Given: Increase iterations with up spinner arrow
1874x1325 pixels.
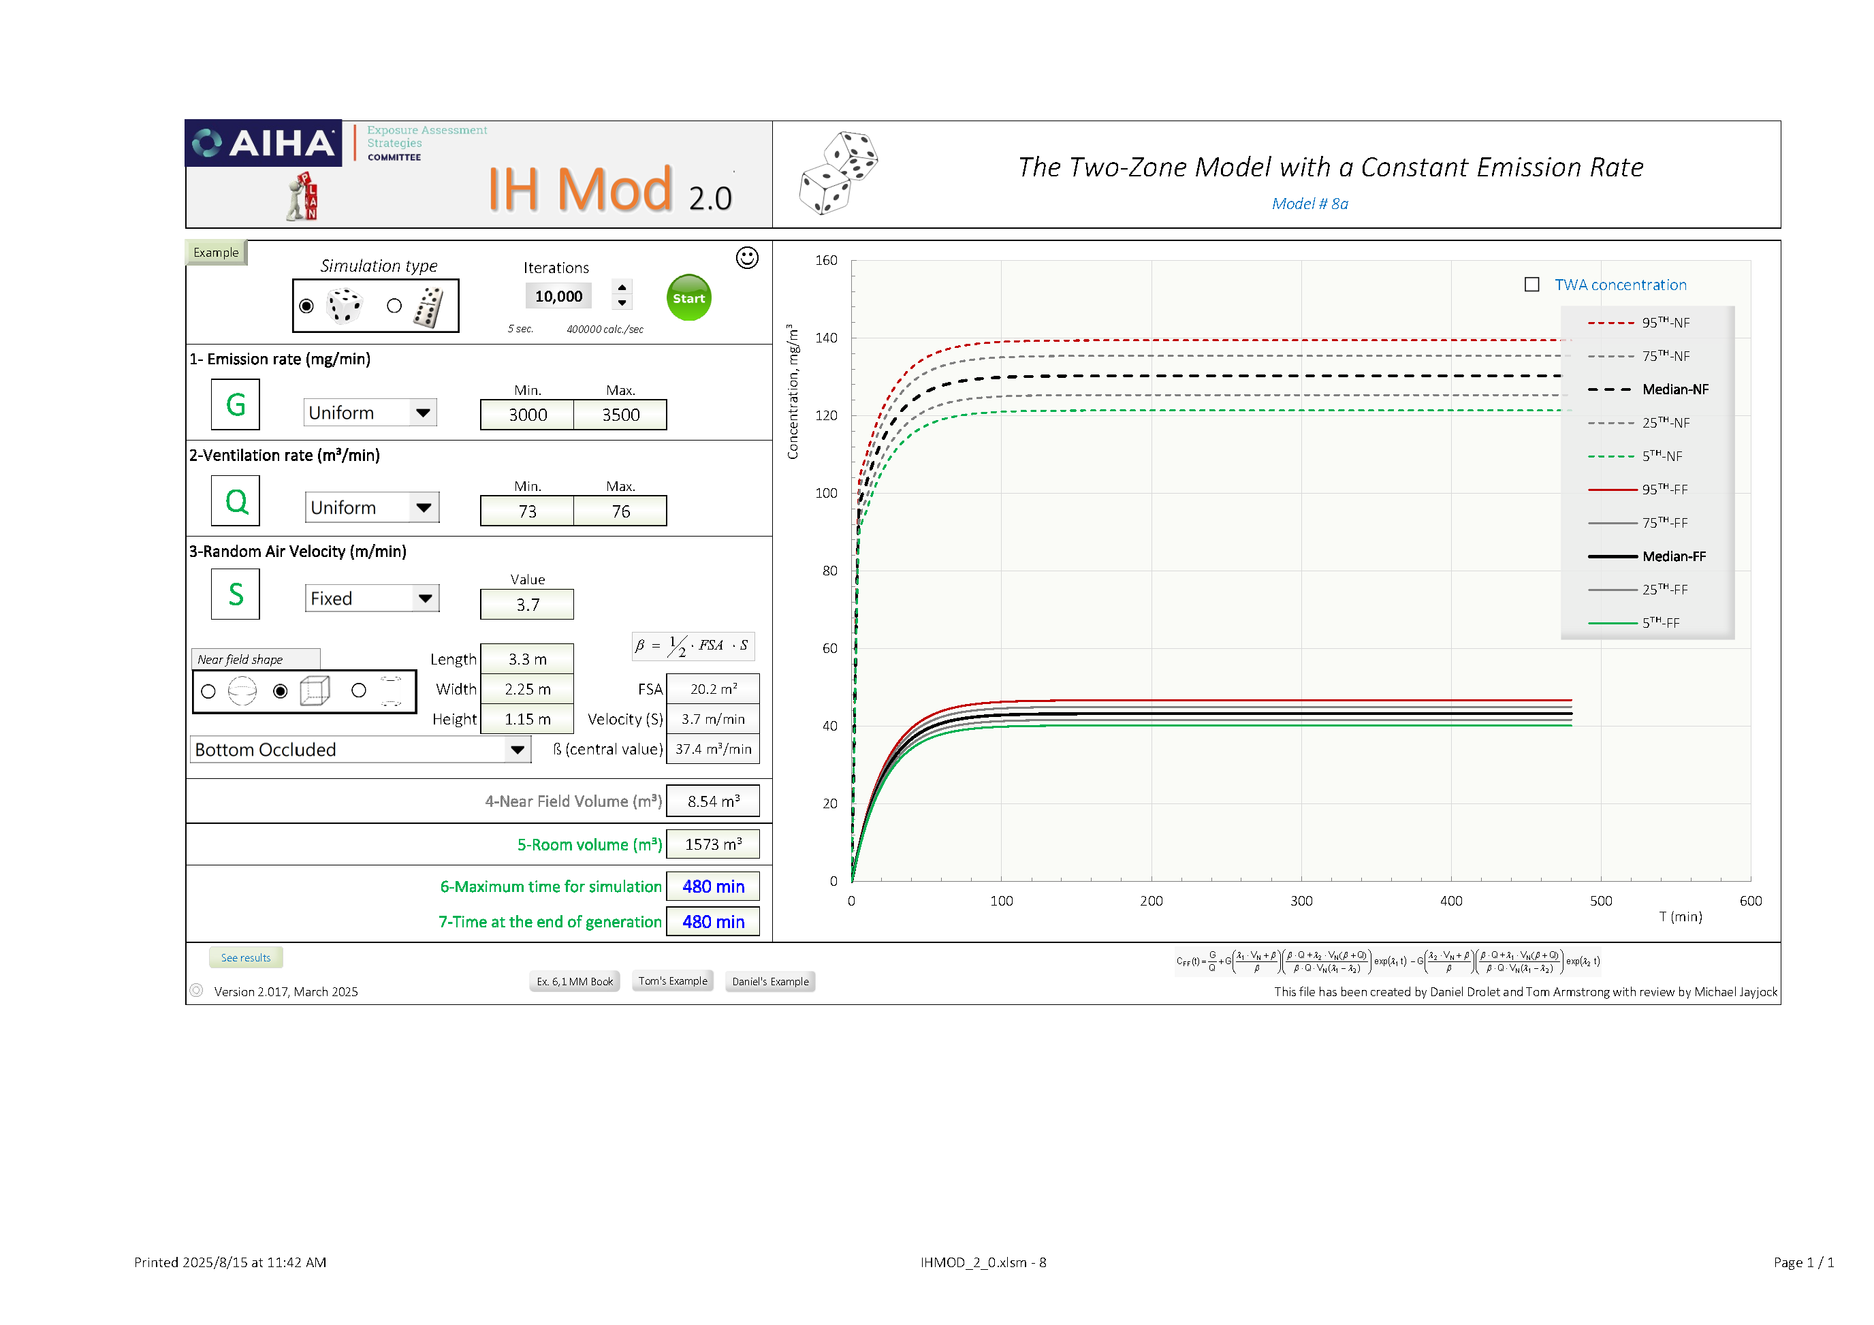Looking at the screenshot, I should click(622, 288).
